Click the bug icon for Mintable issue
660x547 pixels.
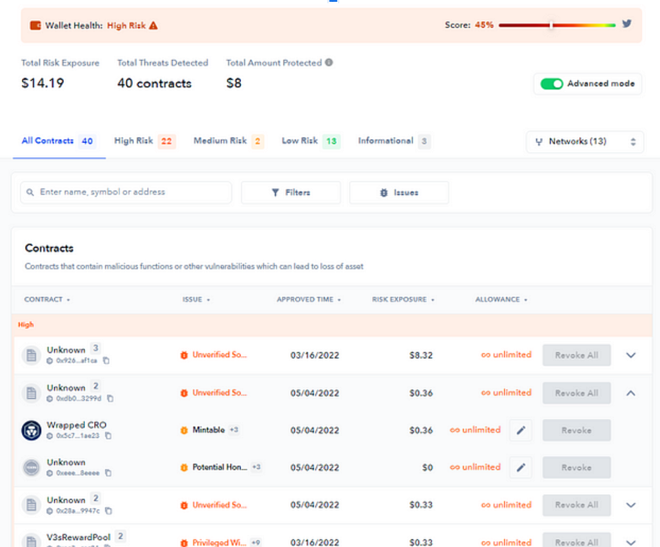[x=184, y=430]
